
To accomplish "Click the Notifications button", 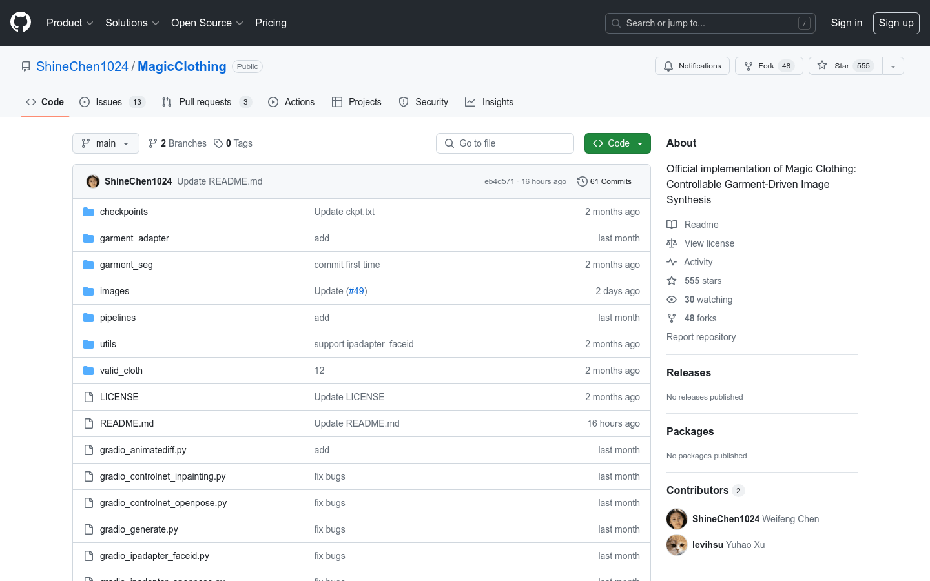I will coord(692,66).
